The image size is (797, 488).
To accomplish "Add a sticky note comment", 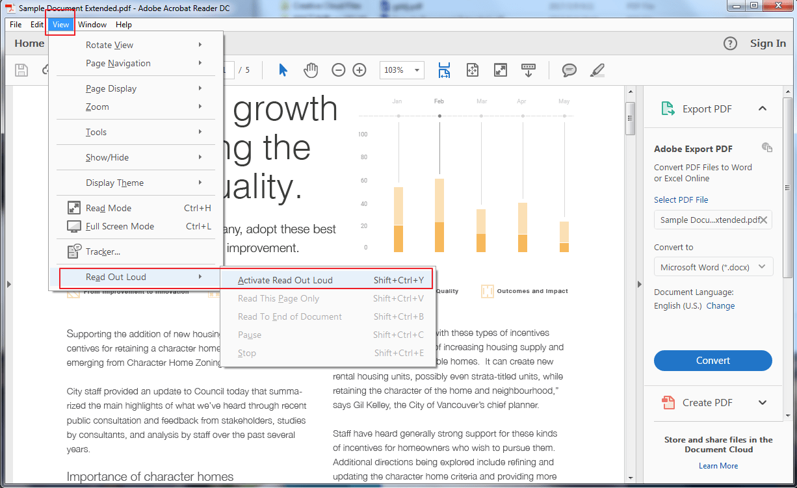I will (x=569, y=70).
